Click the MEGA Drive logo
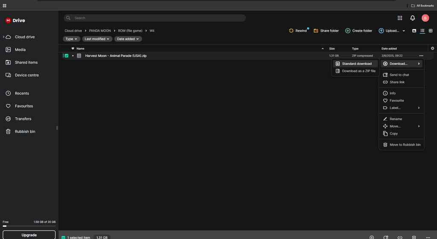Image resolution: width=437 pixels, height=239 pixels. [x=15, y=20]
